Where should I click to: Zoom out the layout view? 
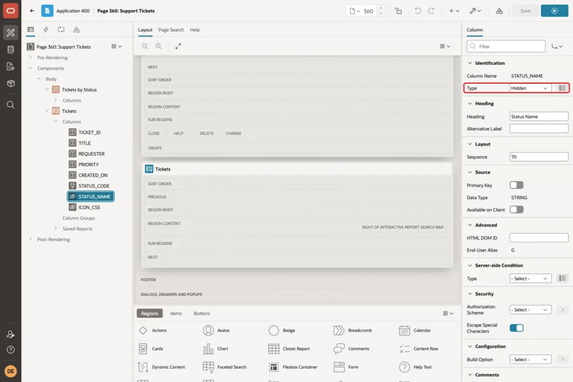pos(145,46)
